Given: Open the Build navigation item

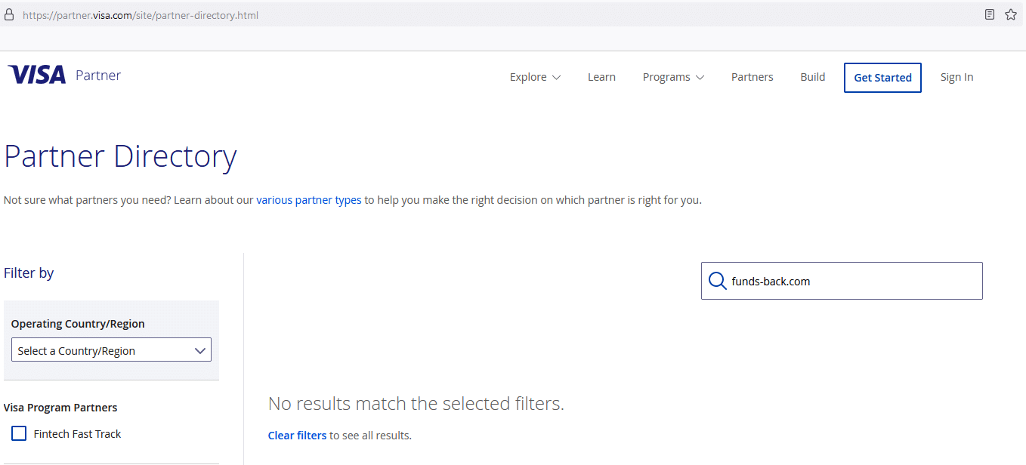Looking at the screenshot, I should pos(813,77).
